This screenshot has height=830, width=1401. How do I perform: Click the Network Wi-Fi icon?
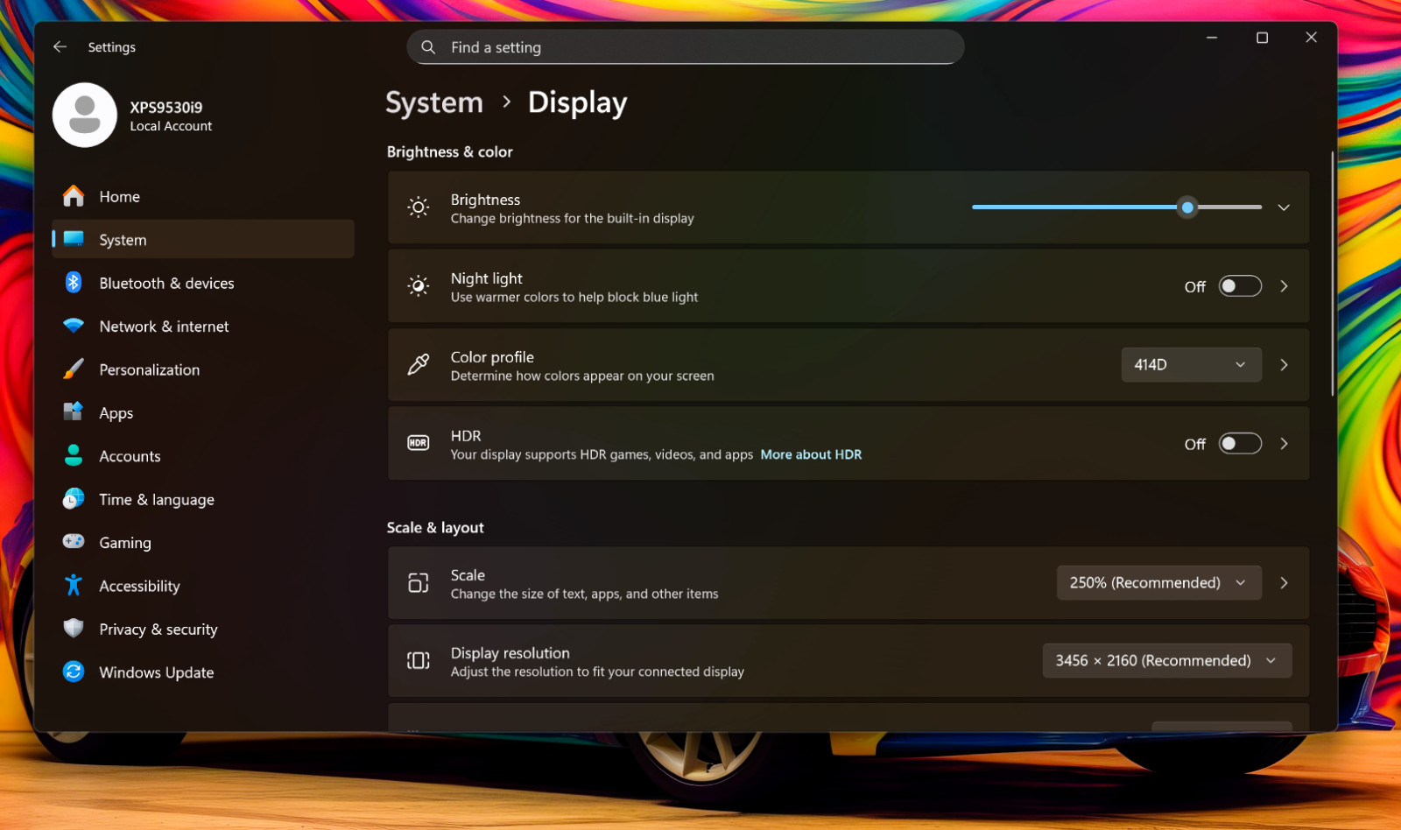point(74,326)
